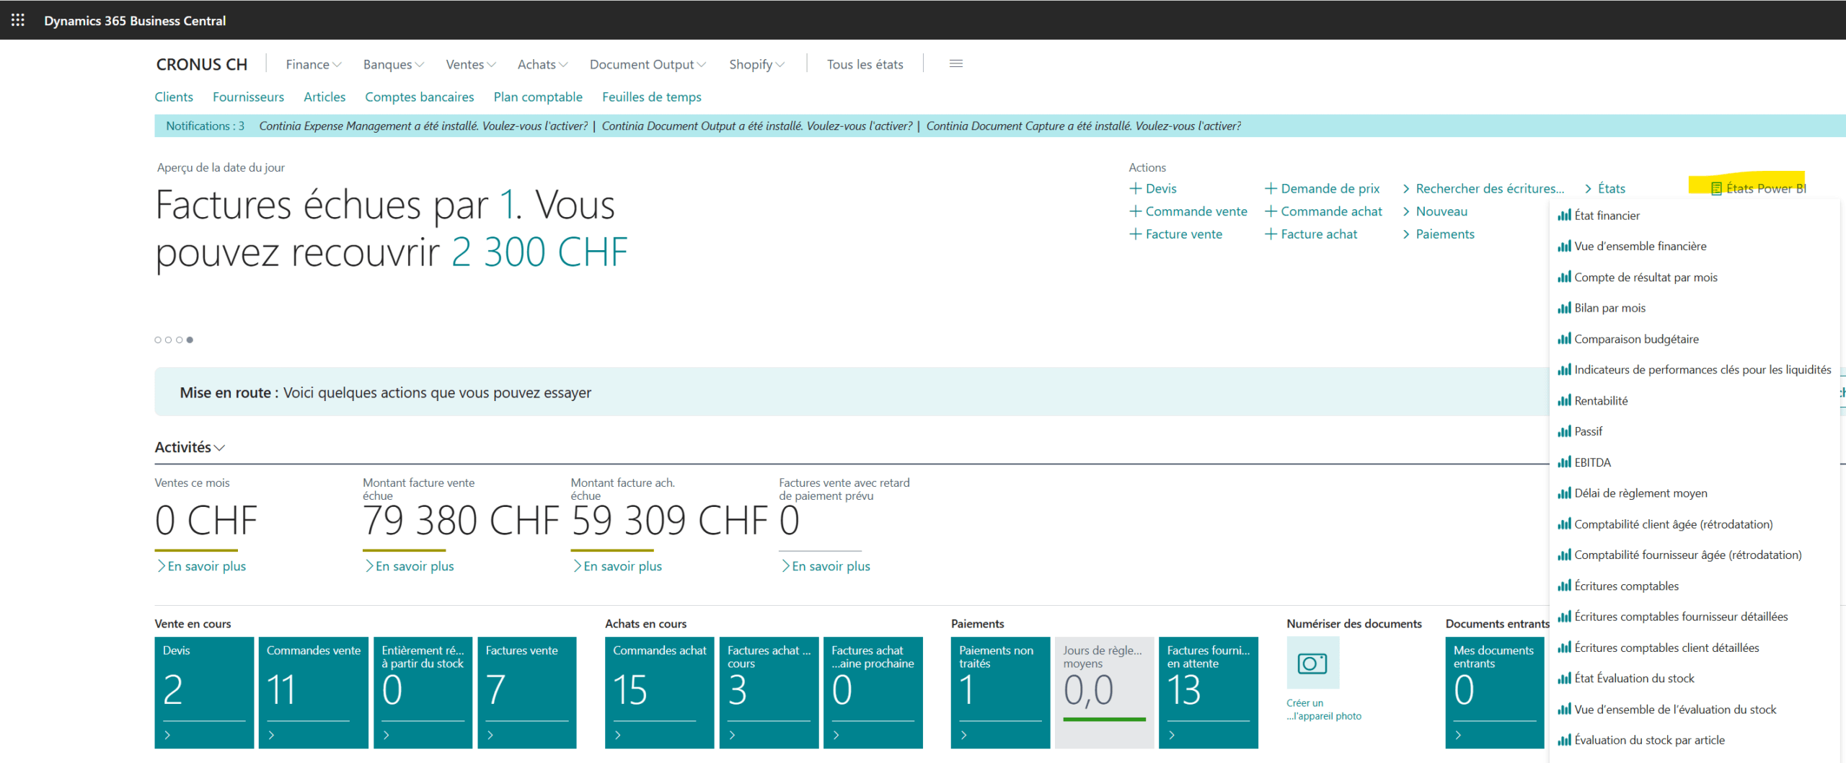This screenshot has height=763, width=1846.
Task: Select the first headline carousel dot
Action: (158, 340)
